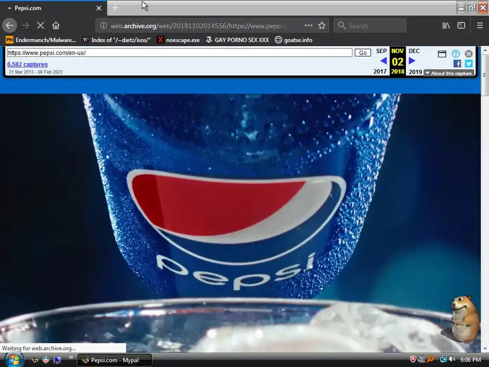Open the volume tray icon
489x367 pixels.
452,359
